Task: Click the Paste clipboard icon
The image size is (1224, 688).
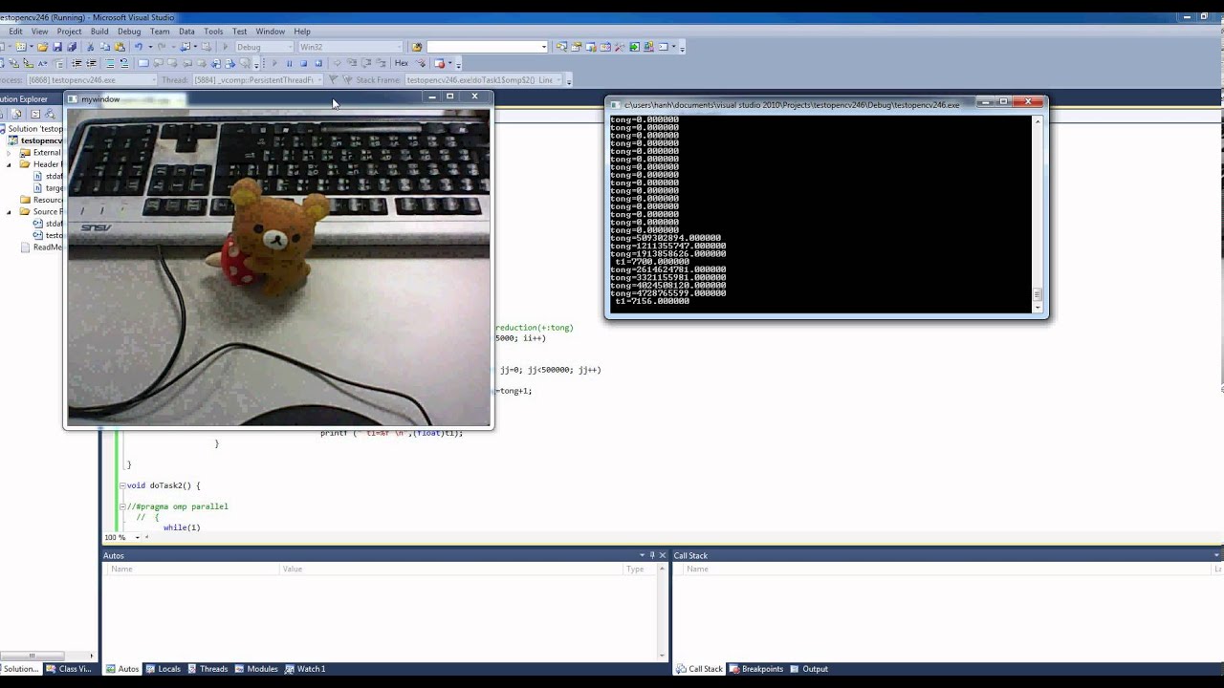Action: 120,47
